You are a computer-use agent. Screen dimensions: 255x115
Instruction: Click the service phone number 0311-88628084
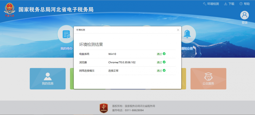tap(134, 110)
